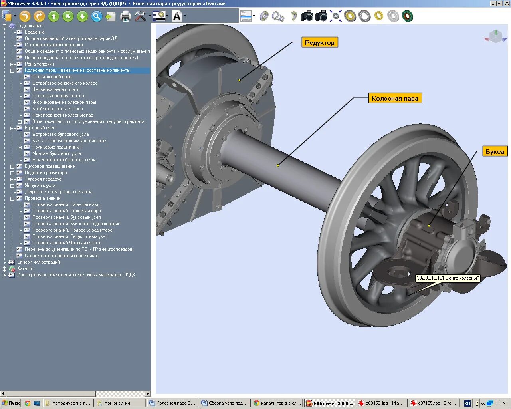Expand the Подвеска редуктора node
The width and height of the screenshot is (511, 409).
tap(12, 173)
